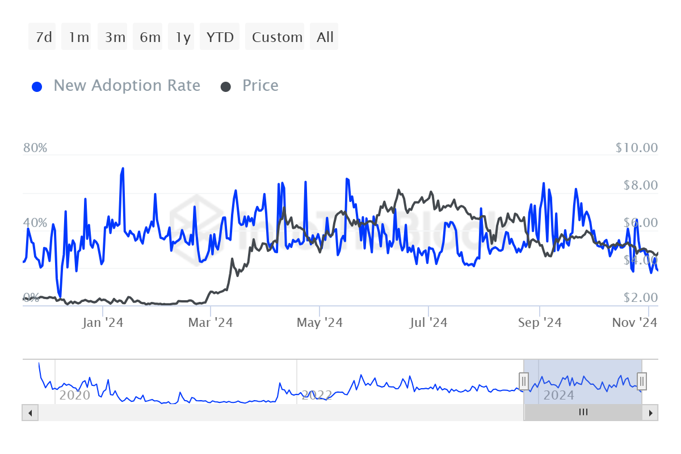Toggle the Price series dark dot
Viewport: 681px width, 454px height.
[x=226, y=87]
